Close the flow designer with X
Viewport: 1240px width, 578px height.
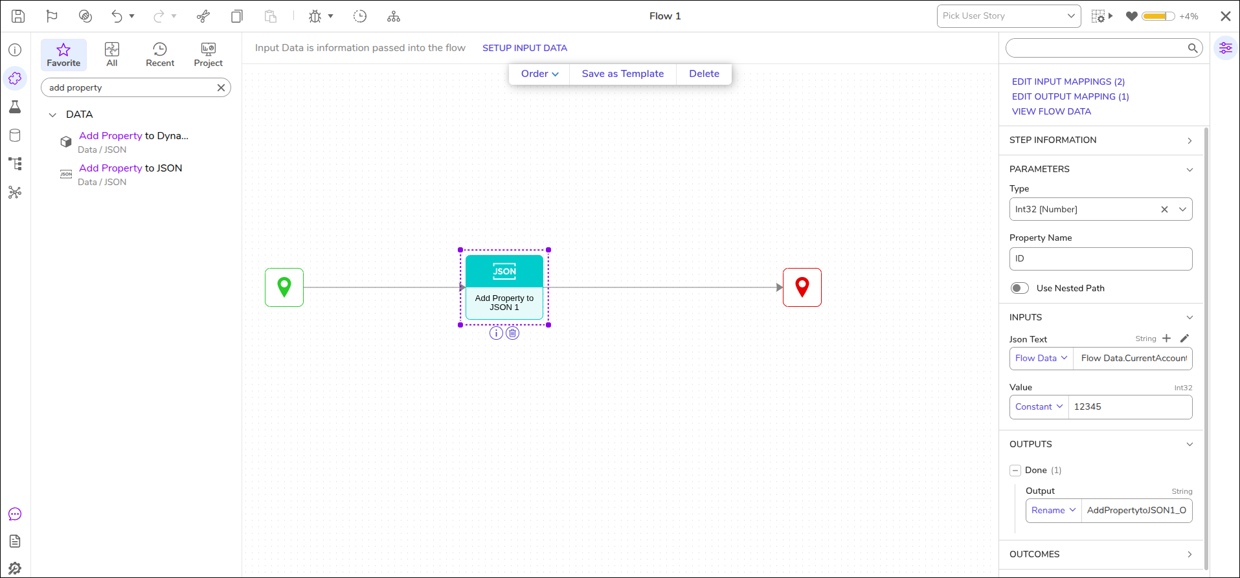[1226, 16]
